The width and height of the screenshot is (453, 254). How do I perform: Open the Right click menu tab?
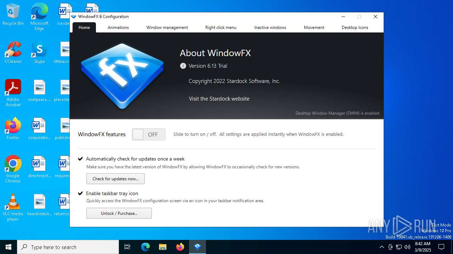[221, 28]
